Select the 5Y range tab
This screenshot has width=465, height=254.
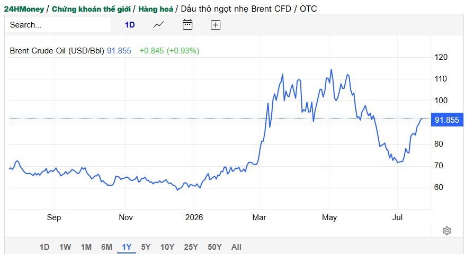tap(146, 247)
